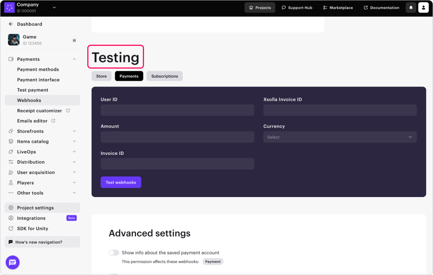
Task: Click the Items catalog icon
Action: pyautogui.click(x=11, y=141)
